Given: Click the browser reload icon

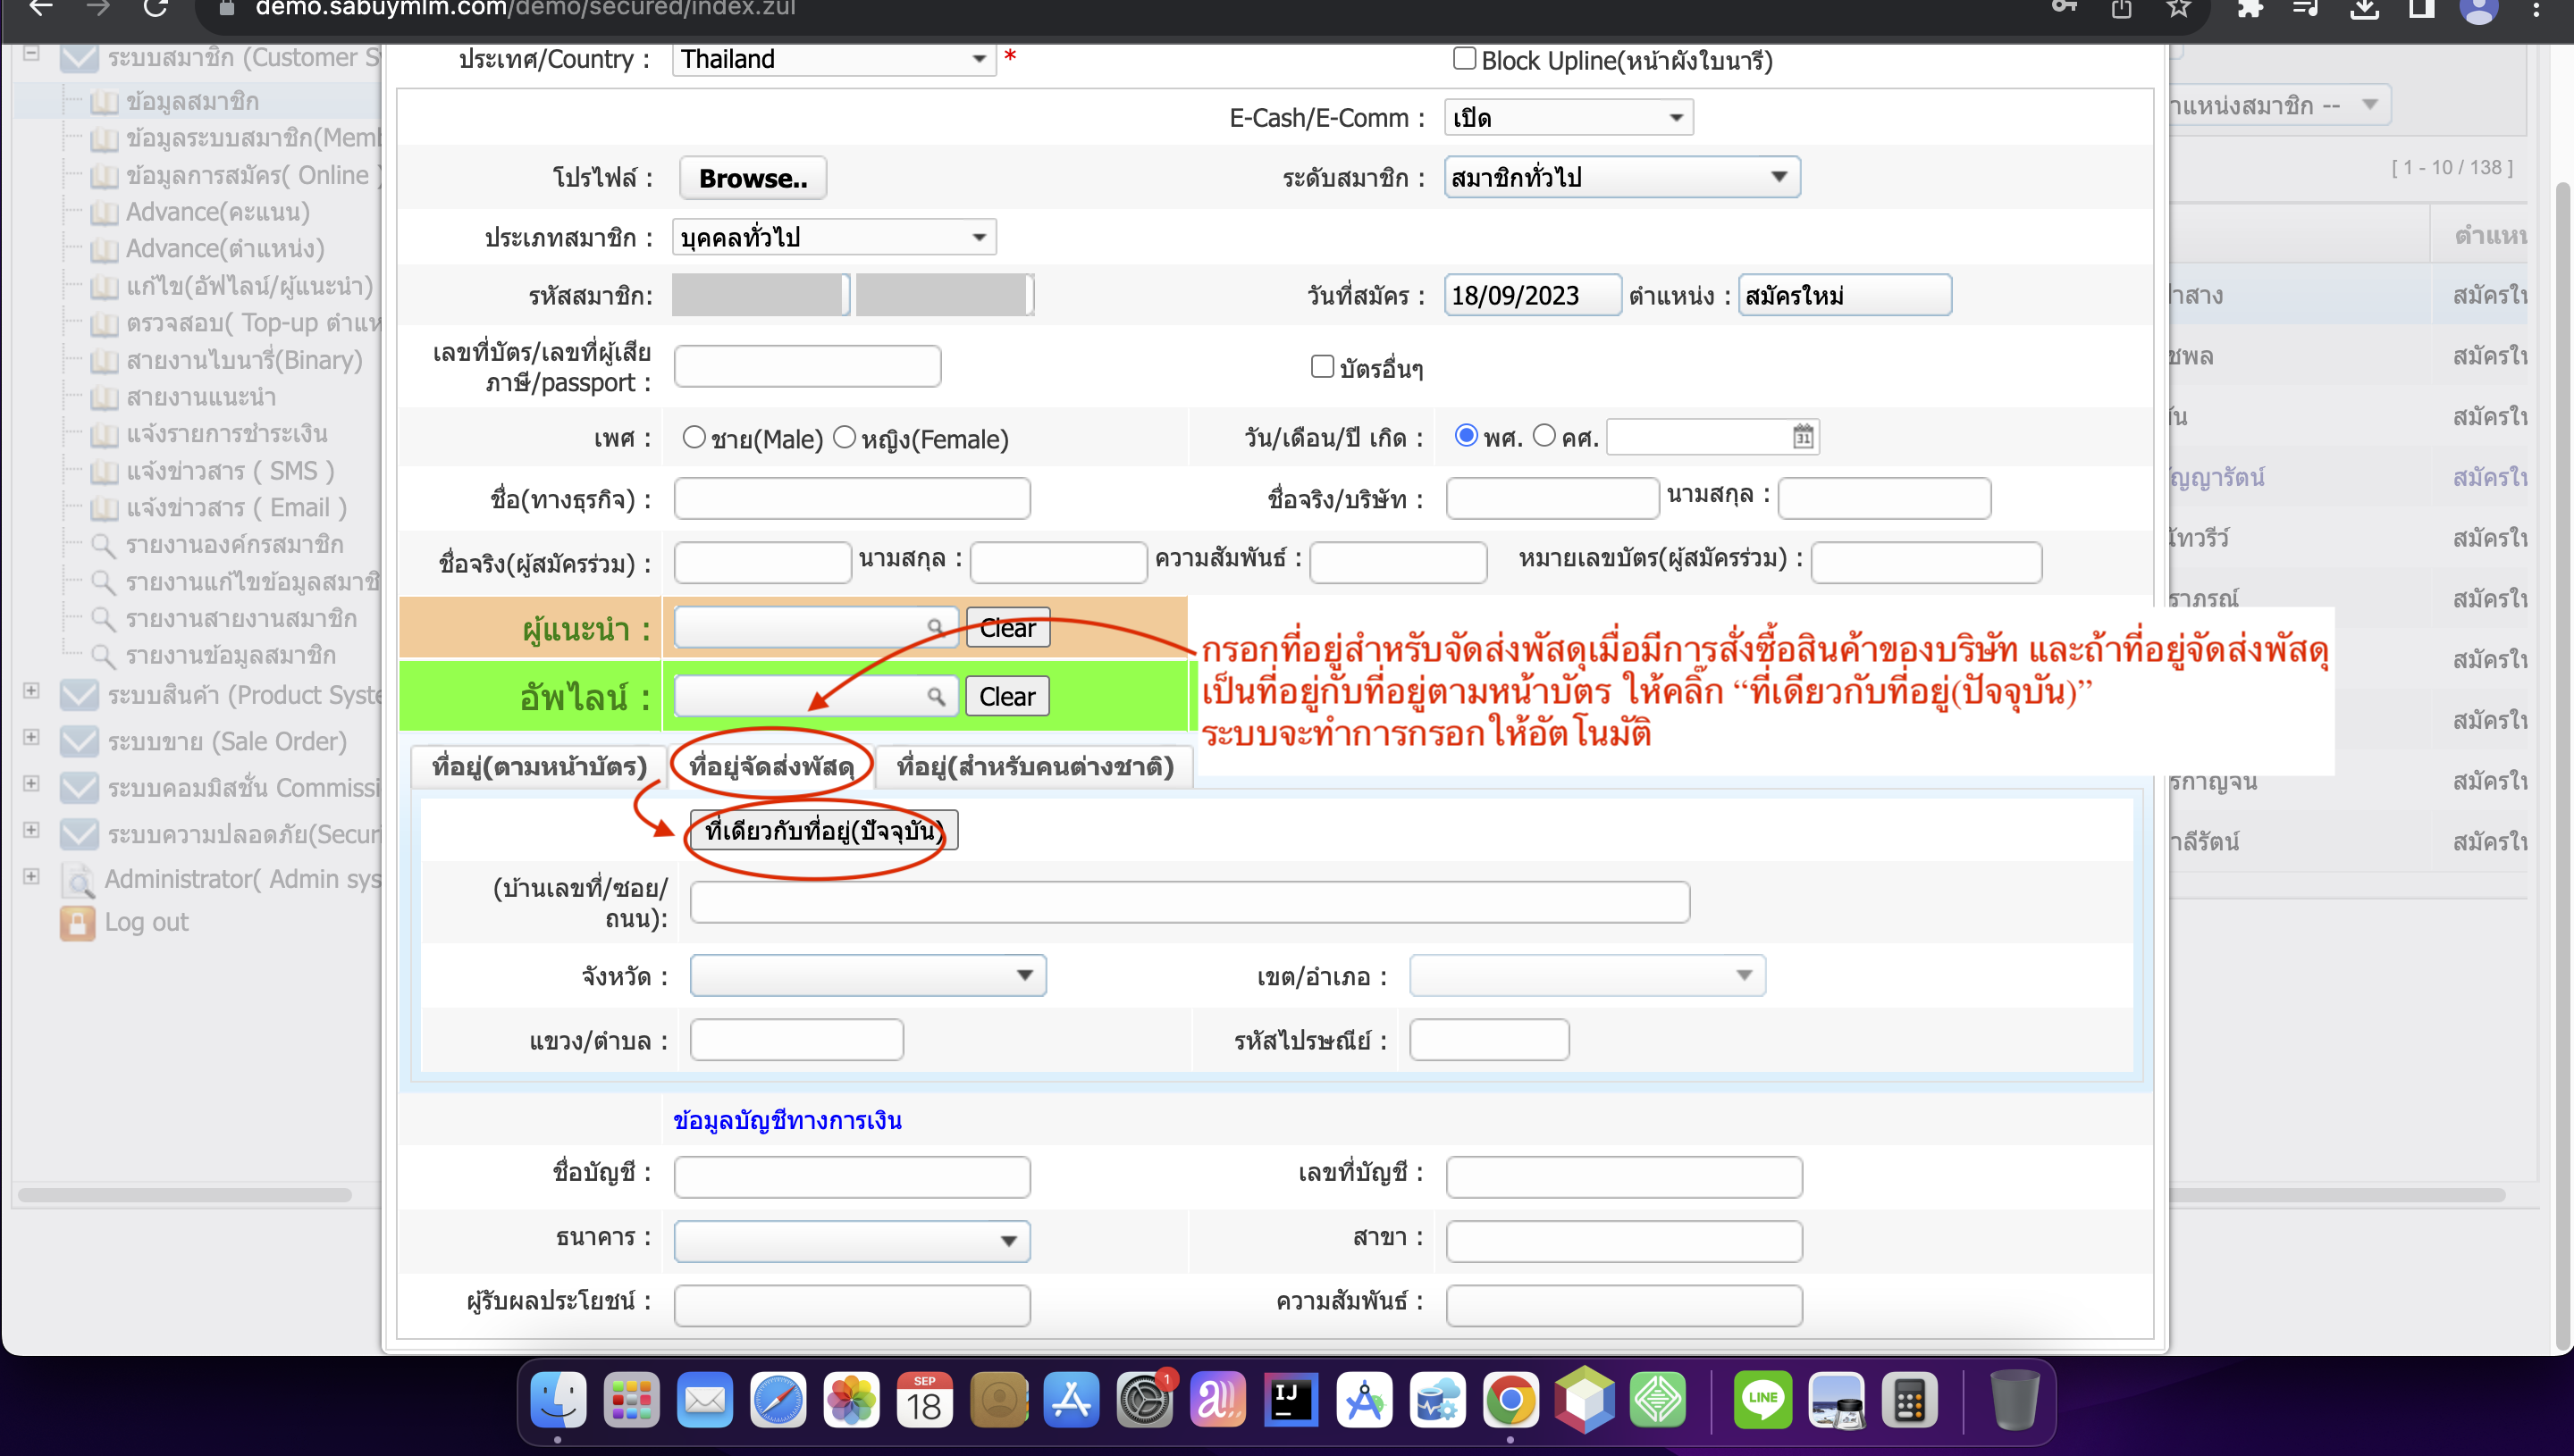Looking at the screenshot, I should click(x=155, y=9).
